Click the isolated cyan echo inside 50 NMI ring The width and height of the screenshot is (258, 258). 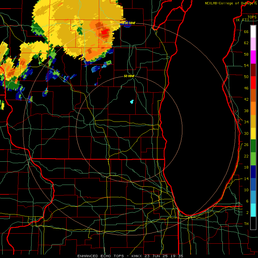tap(132, 101)
